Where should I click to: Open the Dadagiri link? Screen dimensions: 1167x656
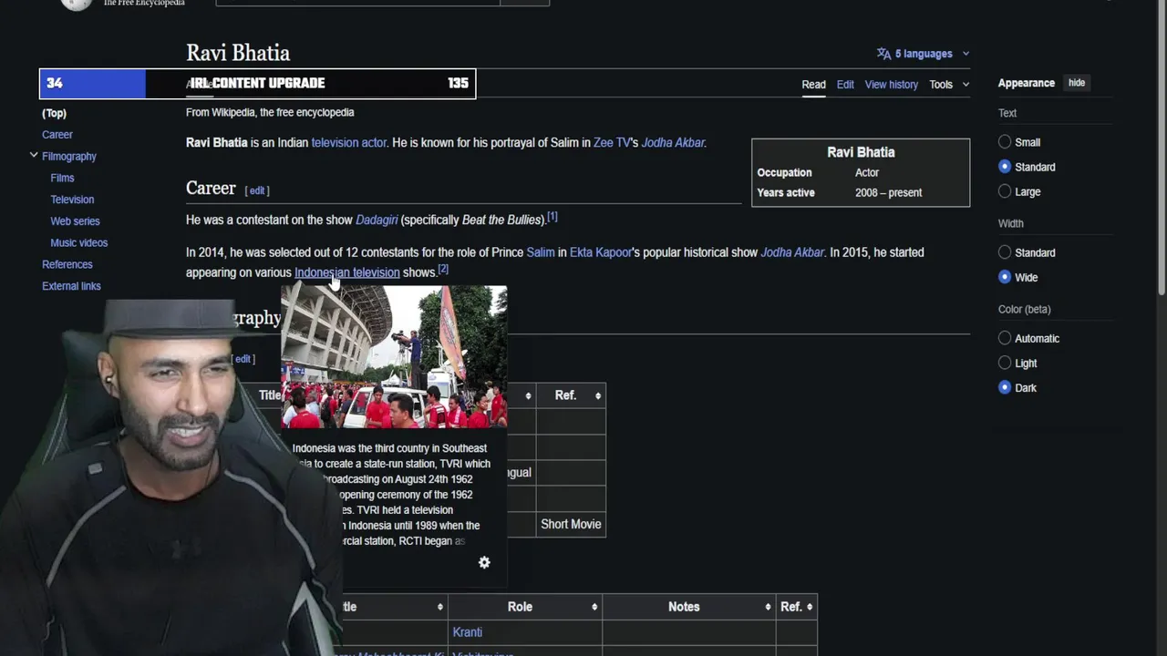pos(377,220)
